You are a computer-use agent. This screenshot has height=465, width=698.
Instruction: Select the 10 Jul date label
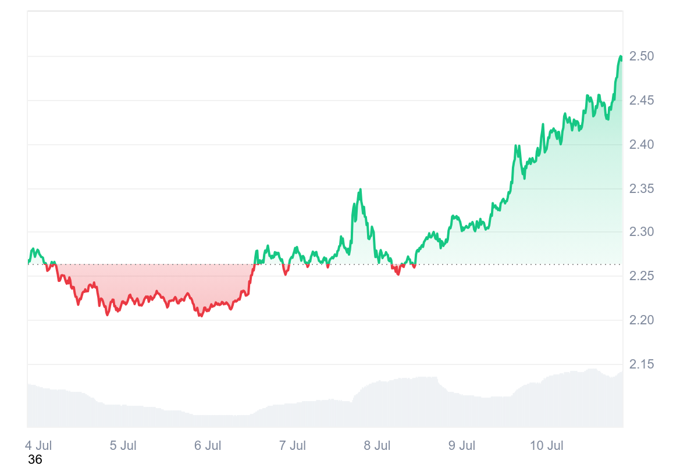tap(547, 446)
